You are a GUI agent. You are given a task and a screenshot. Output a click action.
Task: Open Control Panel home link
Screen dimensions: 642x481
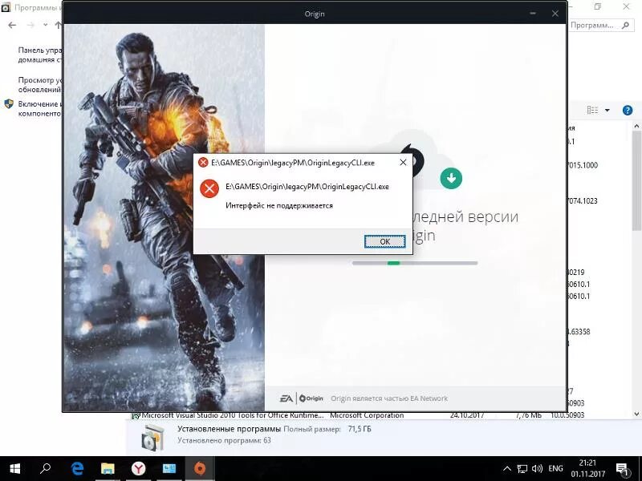[x=39, y=55]
